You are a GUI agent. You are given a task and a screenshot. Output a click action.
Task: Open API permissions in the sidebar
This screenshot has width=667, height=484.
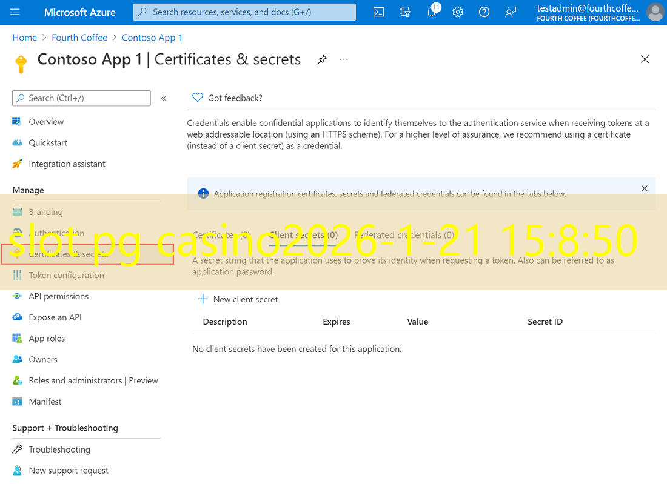58,296
